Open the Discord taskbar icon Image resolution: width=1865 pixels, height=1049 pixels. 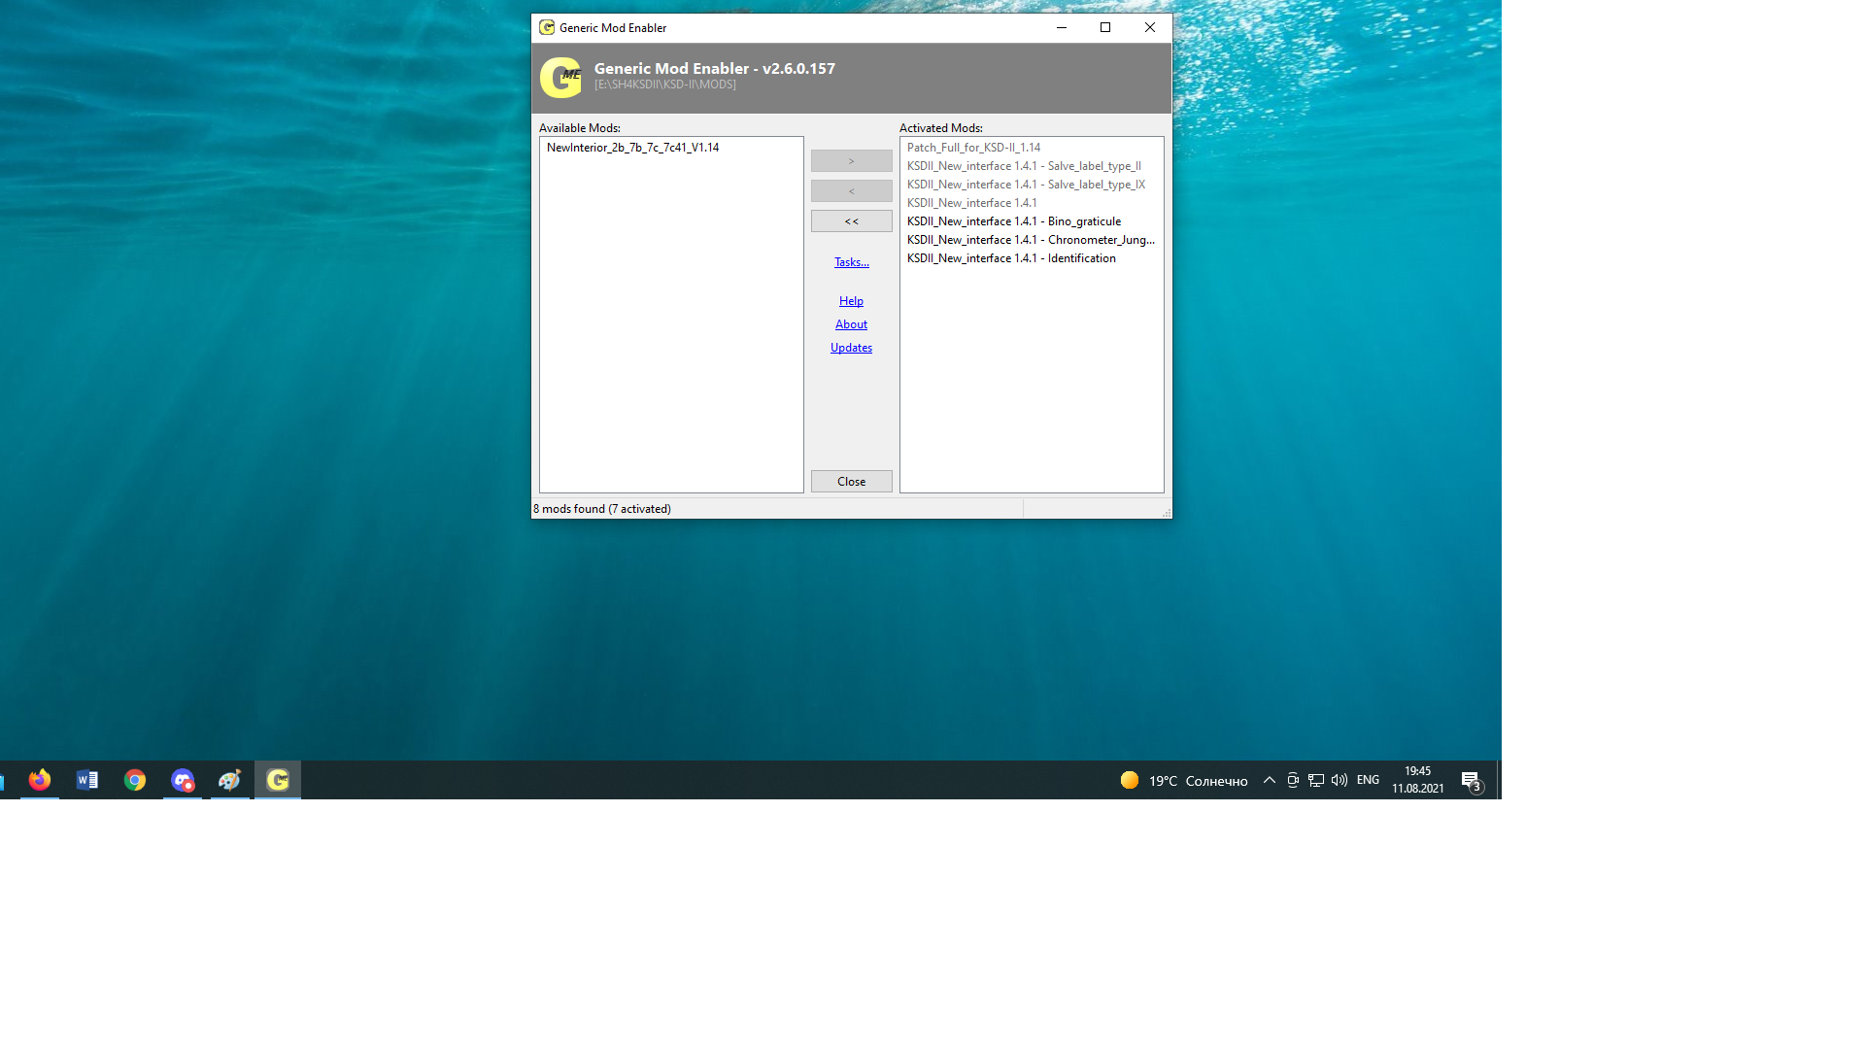pos(183,780)
